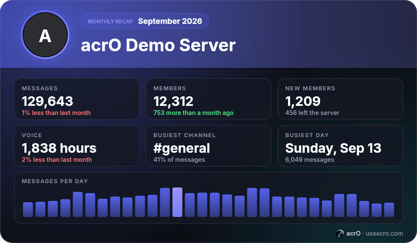
Task: Select the busiest channel #general
Action: click(182, 148)
